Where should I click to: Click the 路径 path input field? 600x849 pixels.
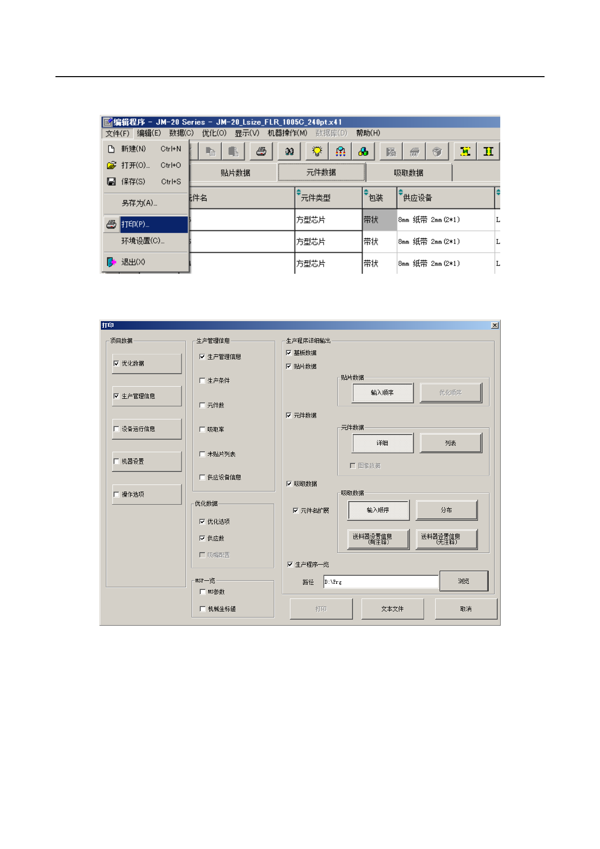(x=381, y=582)
